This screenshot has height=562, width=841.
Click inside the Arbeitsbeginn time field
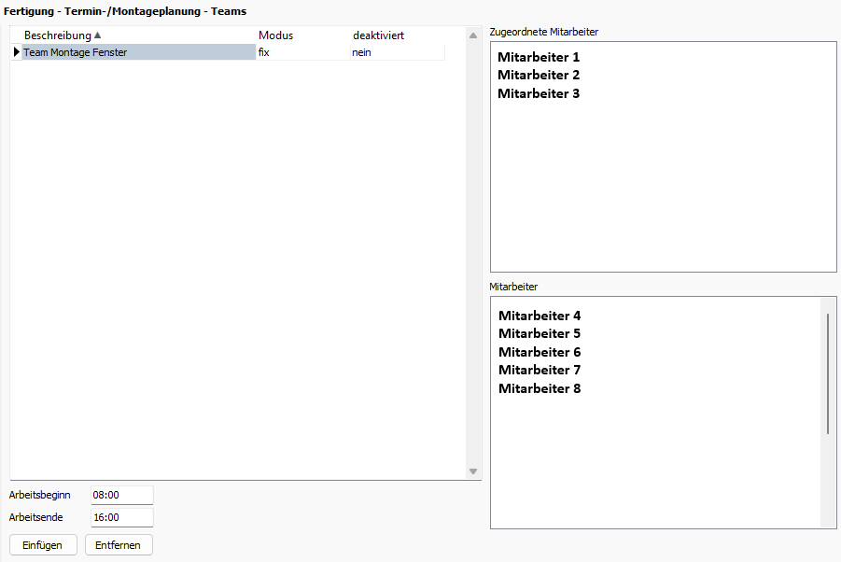(x=121, y=495)
